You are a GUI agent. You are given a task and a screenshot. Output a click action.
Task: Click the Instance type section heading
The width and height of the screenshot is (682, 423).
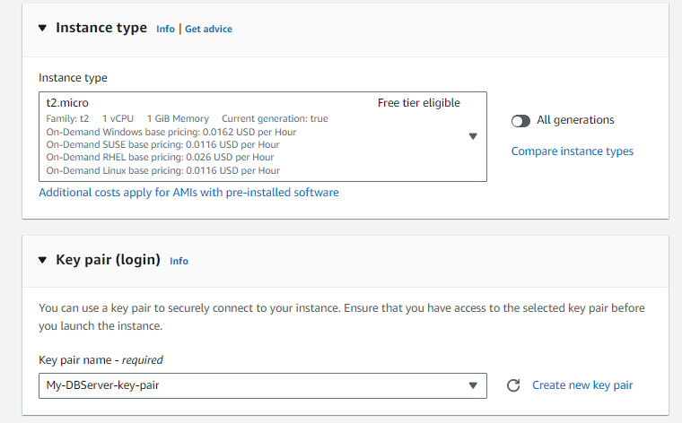click(101, 28)
